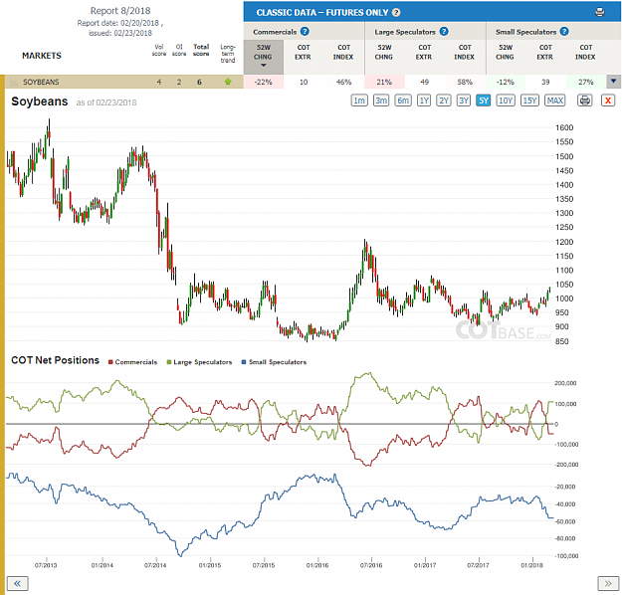
Task: Close the Soybeans chart with red X
Action: (608, 100)
